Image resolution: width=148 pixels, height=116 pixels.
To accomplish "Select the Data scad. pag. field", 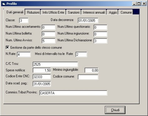I will 42,84.
